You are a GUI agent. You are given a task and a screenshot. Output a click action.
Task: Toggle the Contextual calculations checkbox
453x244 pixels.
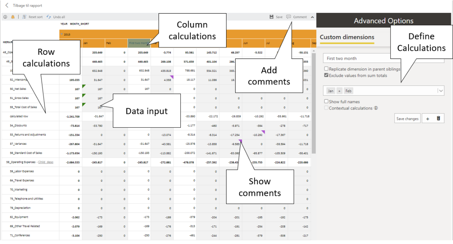(326, 108)
